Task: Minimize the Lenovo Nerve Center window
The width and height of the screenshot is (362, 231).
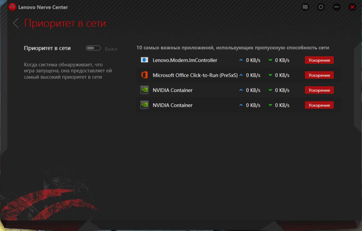Action: [337, 7]
